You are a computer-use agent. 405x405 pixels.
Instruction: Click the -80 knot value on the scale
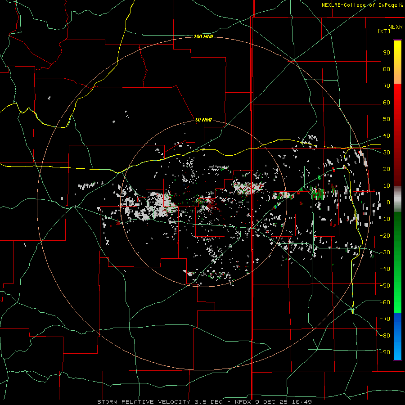coord(385,336)
